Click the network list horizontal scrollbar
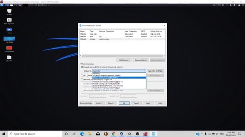 (x=122, y=56)
